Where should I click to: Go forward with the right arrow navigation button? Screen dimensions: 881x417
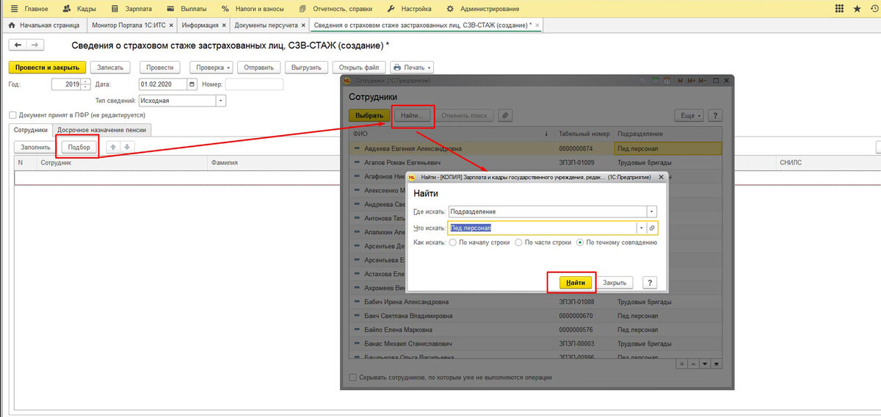tap(34, 46)
